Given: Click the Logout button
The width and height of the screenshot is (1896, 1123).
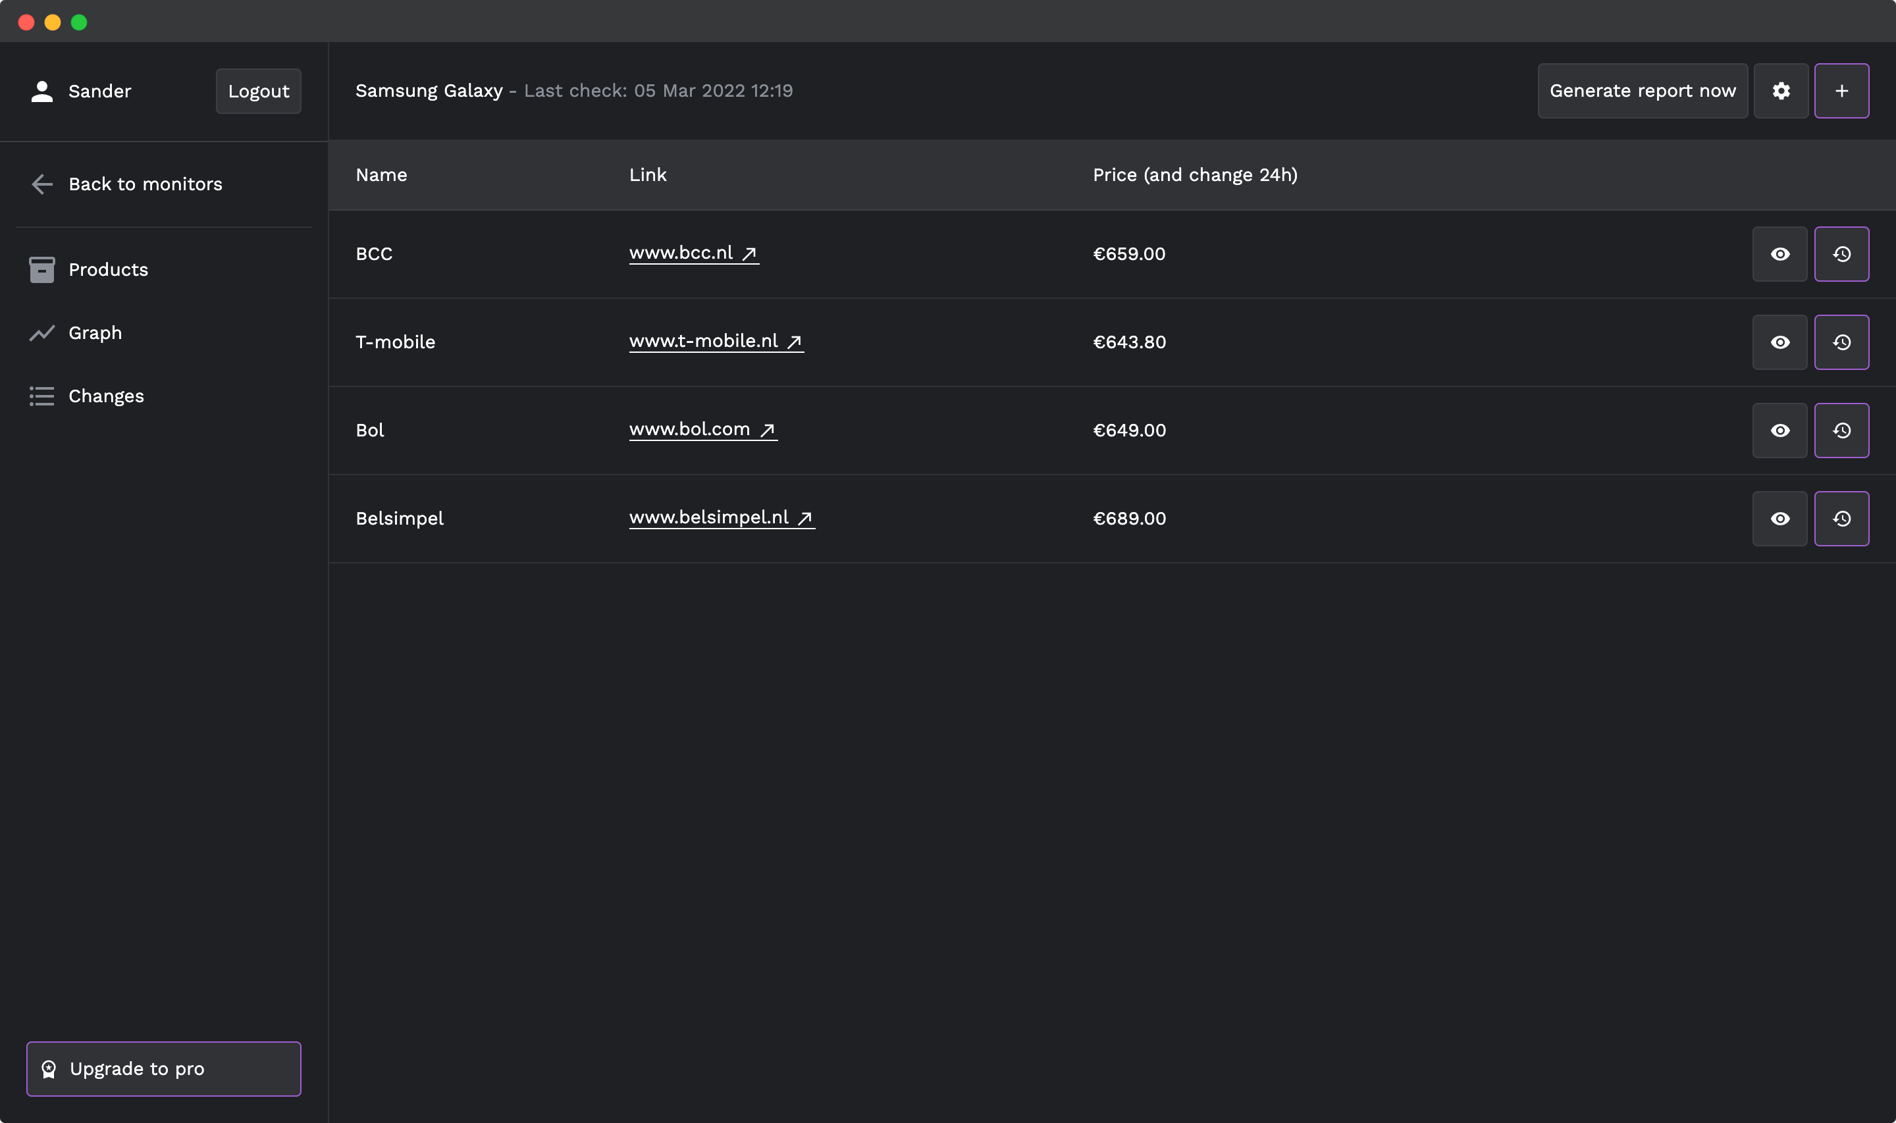Looking at the screenshot, I should (x=258, y=91).
